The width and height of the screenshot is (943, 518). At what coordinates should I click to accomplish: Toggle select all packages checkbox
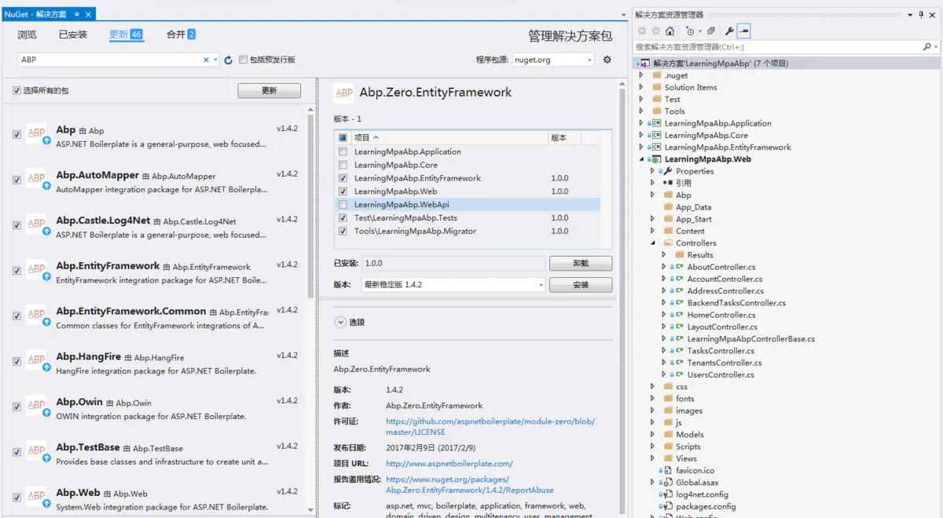pos(17,91)
